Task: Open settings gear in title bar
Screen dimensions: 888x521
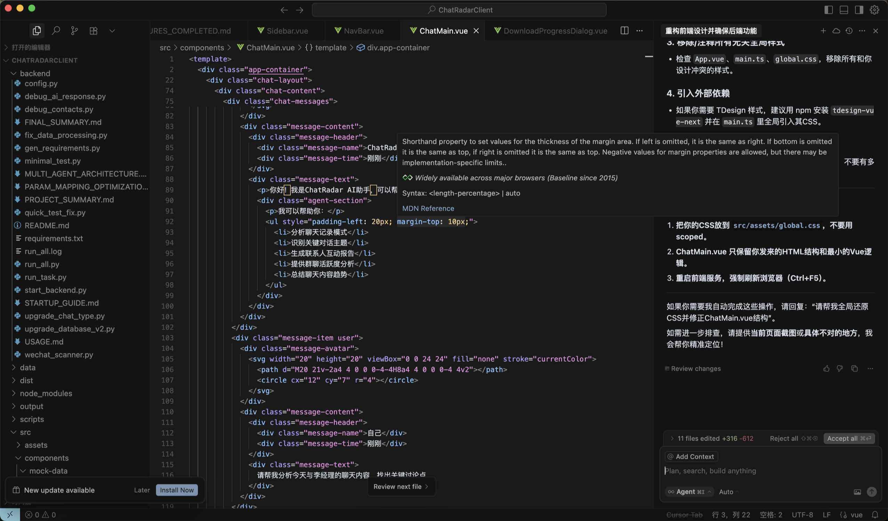Action: coord(874,10)
